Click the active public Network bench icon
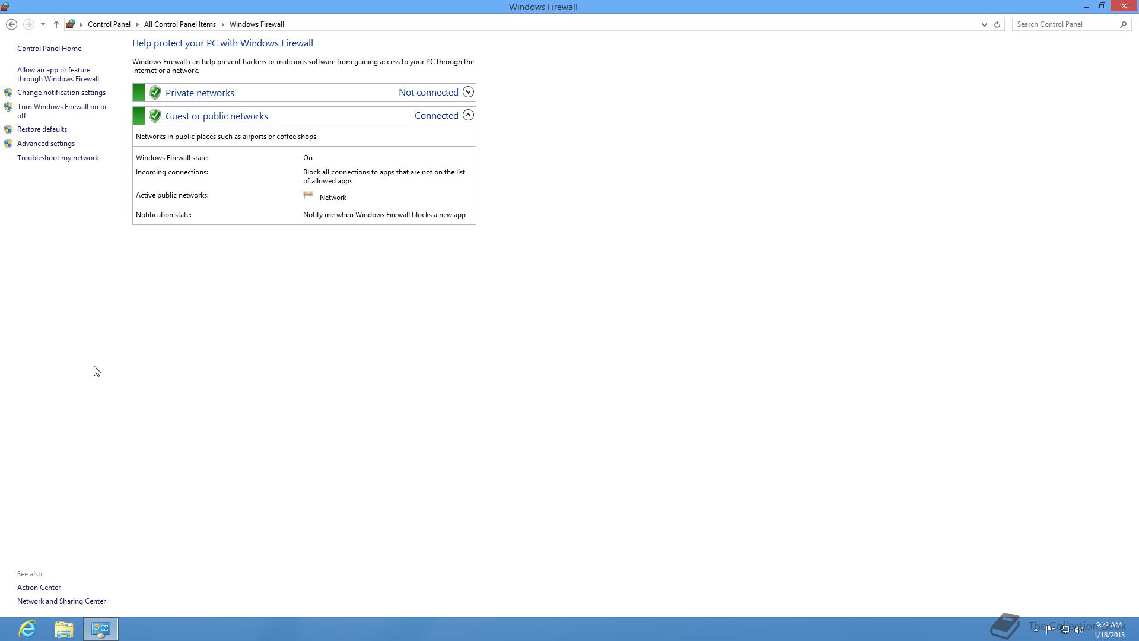 click(308, 195)
